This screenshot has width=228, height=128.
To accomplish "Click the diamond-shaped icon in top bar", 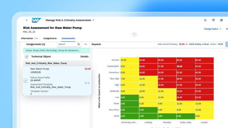I will (213, 20).
